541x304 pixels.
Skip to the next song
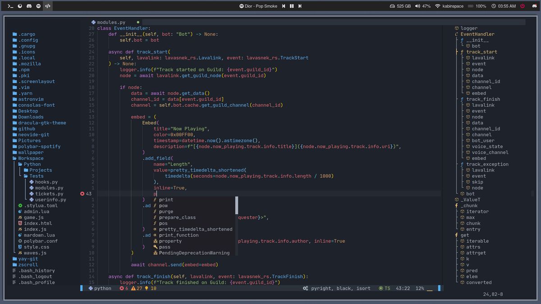[x=300, y=6]
